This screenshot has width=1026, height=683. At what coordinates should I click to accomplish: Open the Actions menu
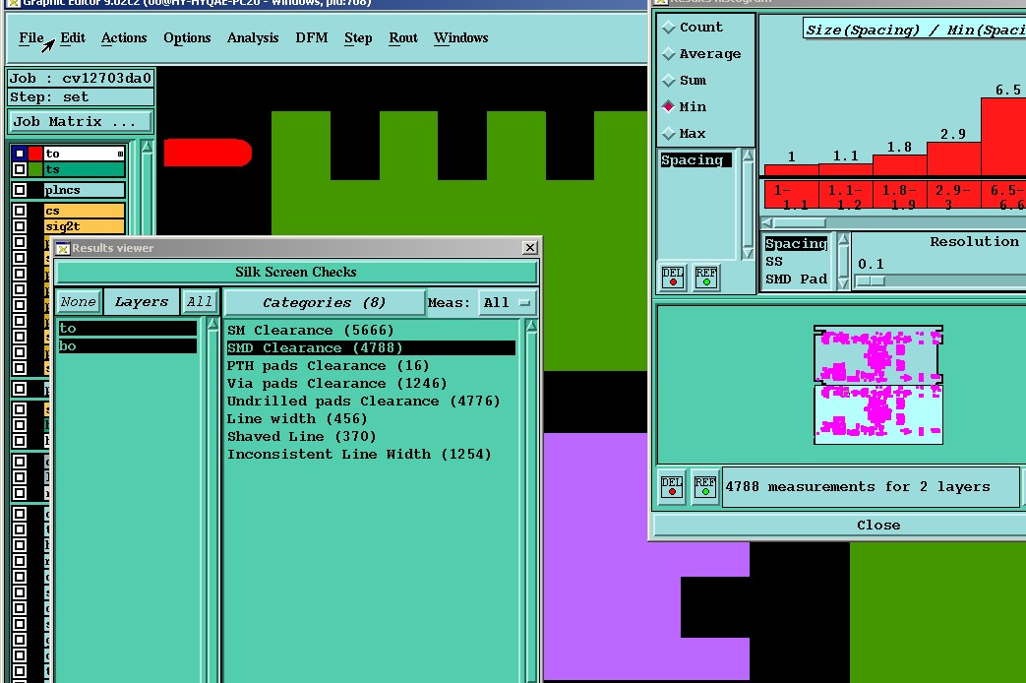point(124,38)
